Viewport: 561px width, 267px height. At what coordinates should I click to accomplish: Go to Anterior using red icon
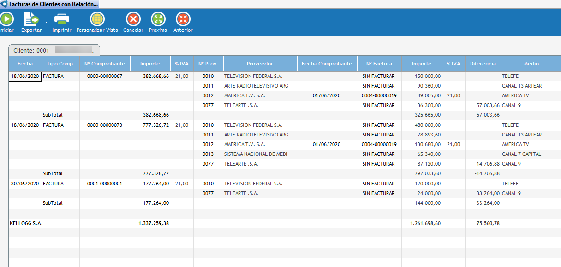(183, 19)
